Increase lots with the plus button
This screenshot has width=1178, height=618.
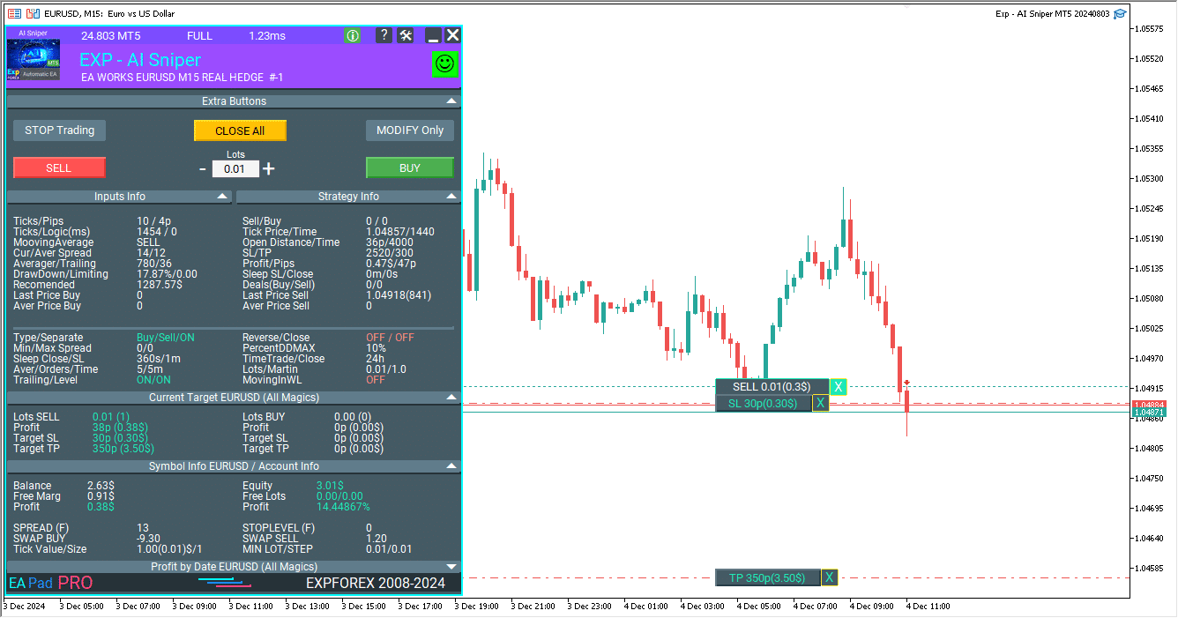[269, 168]
